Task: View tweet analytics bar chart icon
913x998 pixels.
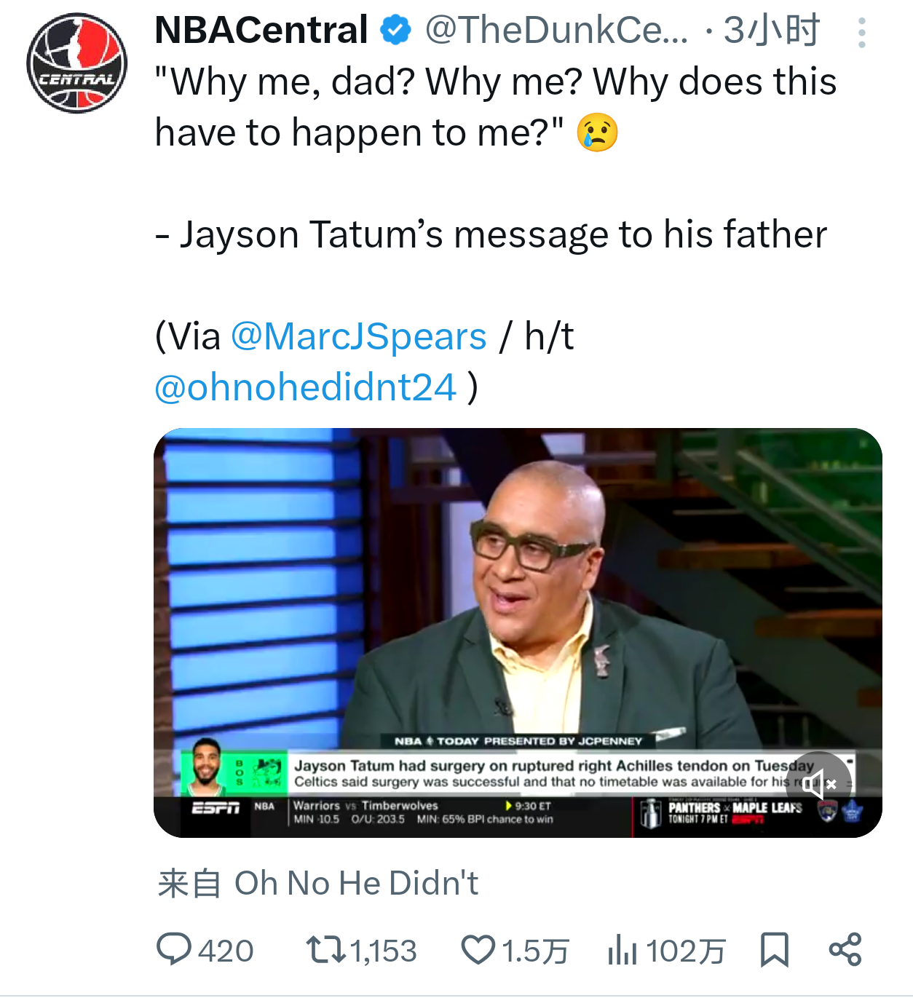Action: [622, 950]
